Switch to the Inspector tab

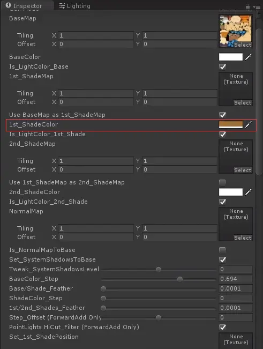click(x=27, y=6)
